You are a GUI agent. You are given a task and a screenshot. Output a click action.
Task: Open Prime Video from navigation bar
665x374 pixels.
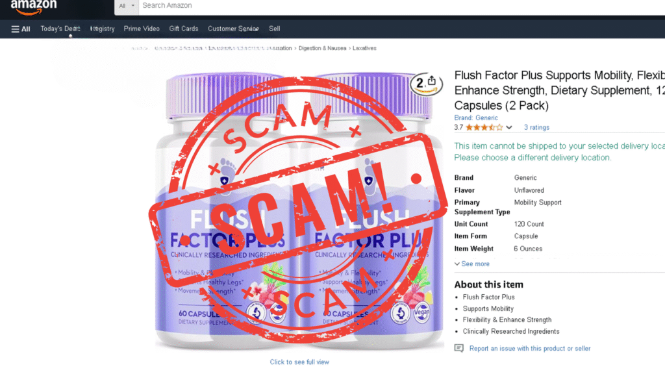tap(142, 29)
